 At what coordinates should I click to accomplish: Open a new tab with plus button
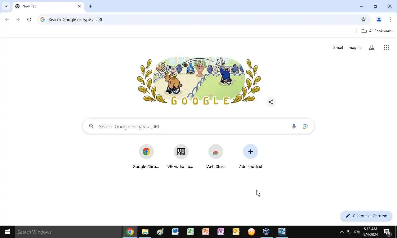pos(90,6)
